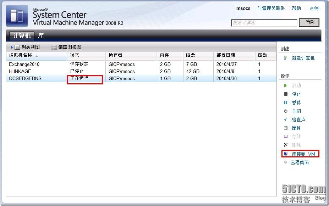Sort by 内存 column header
This screenshot has width=329, height=206.
coord(170,55)
